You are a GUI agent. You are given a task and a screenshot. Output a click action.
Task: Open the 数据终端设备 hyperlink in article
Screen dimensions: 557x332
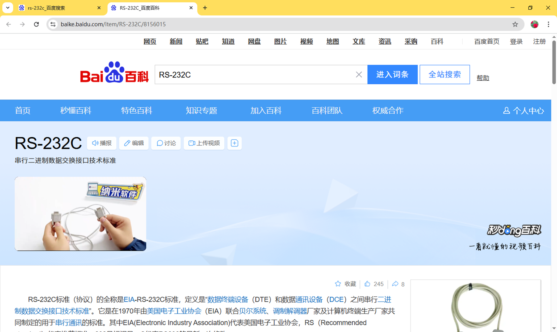tap(228, 300)
